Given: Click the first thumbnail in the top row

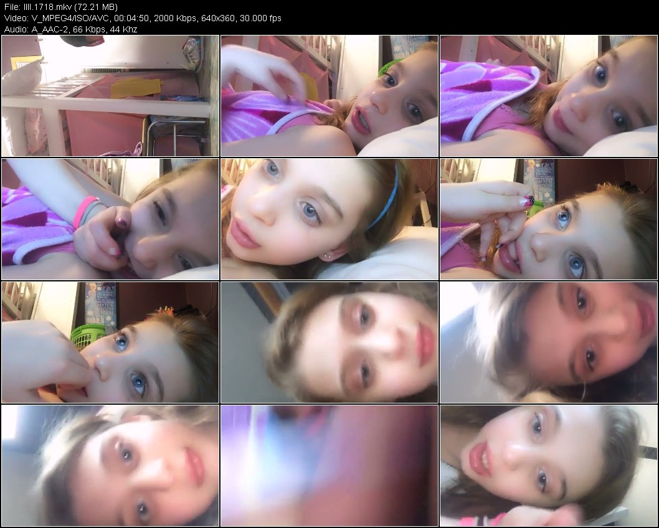Looking at the screenshot, I should [110, 96].
